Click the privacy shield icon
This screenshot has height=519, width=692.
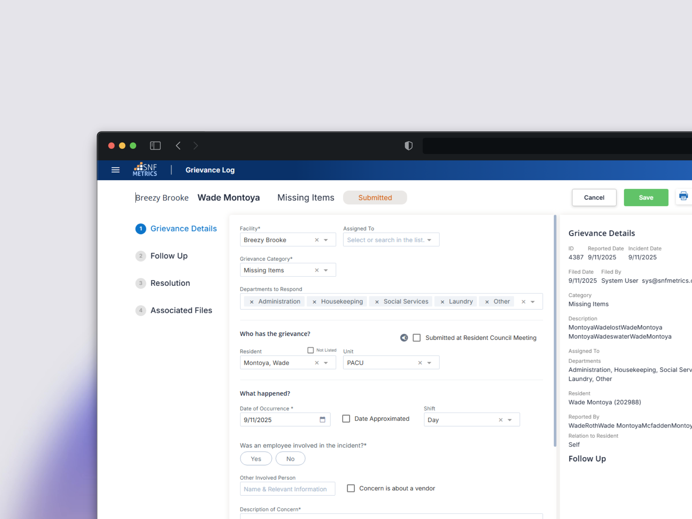(x=408, y=146)
